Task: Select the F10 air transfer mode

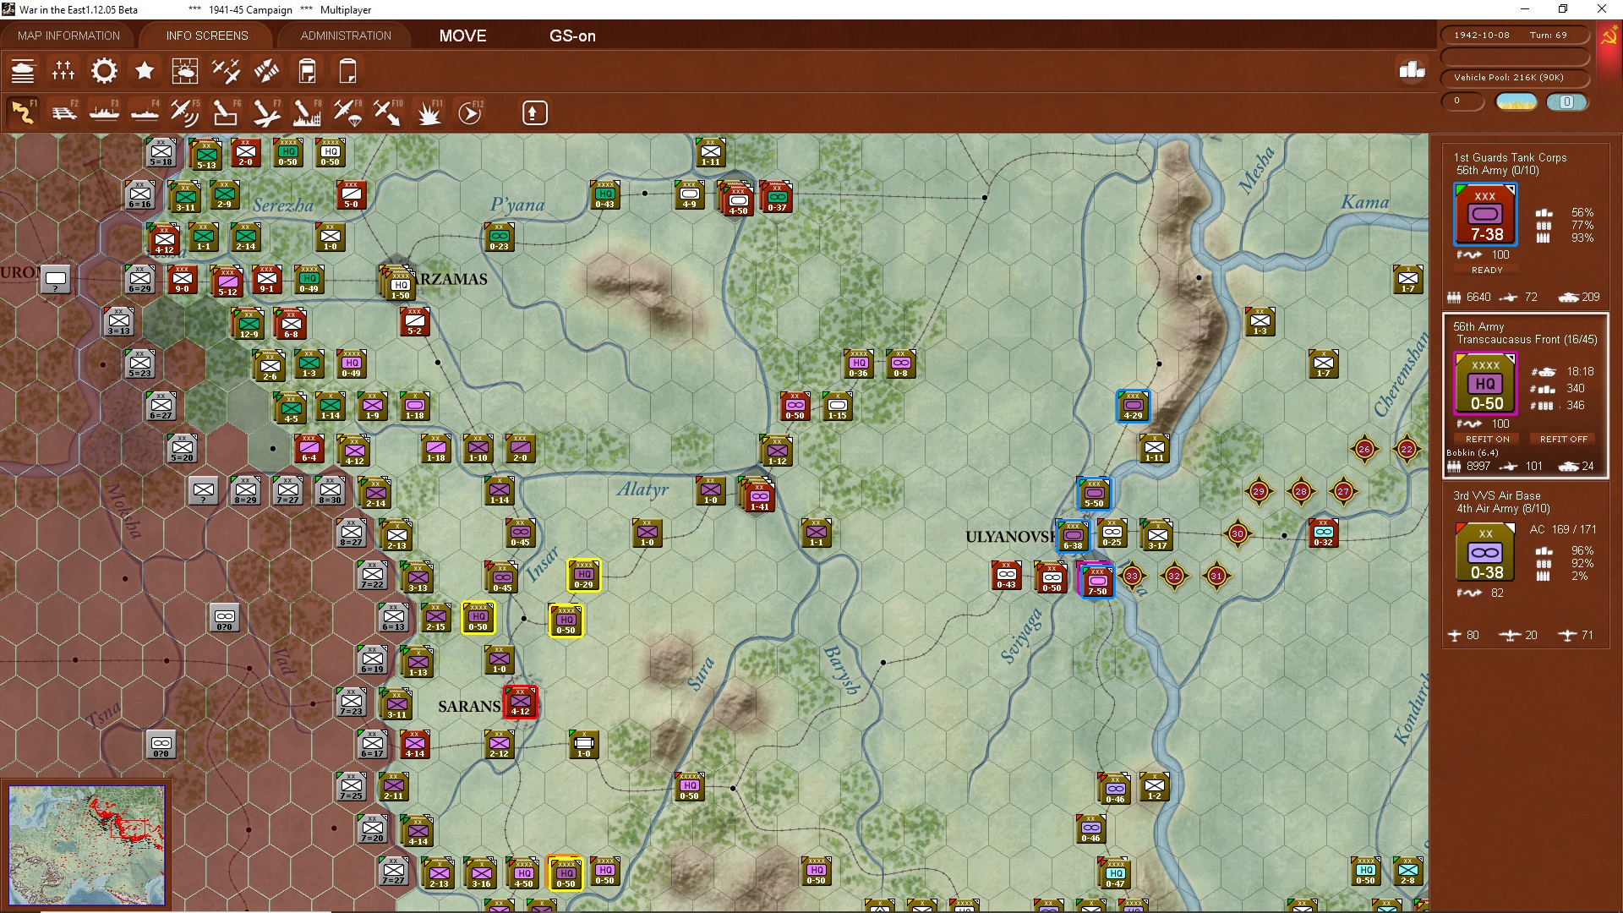Action: pyautogui.click(x=388, y=112)
